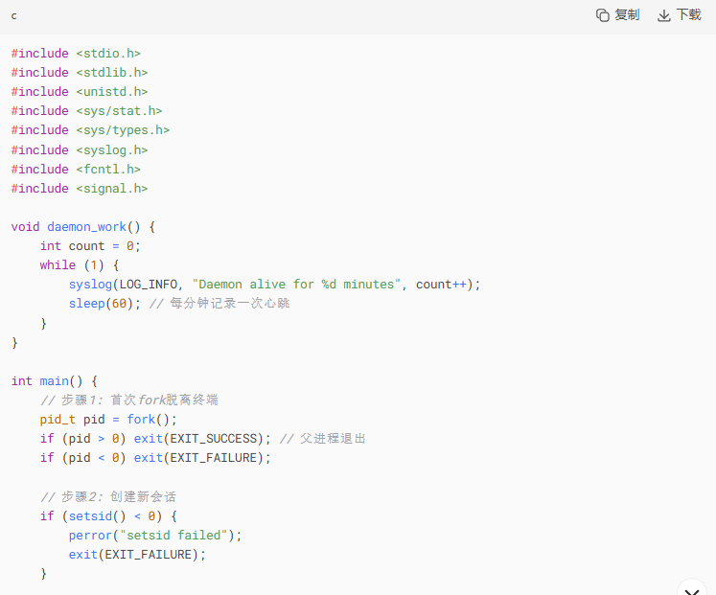716x595 pixels.
Task: Click the comment "每分钟记录一次心跳"
Action: coord(230,304)
